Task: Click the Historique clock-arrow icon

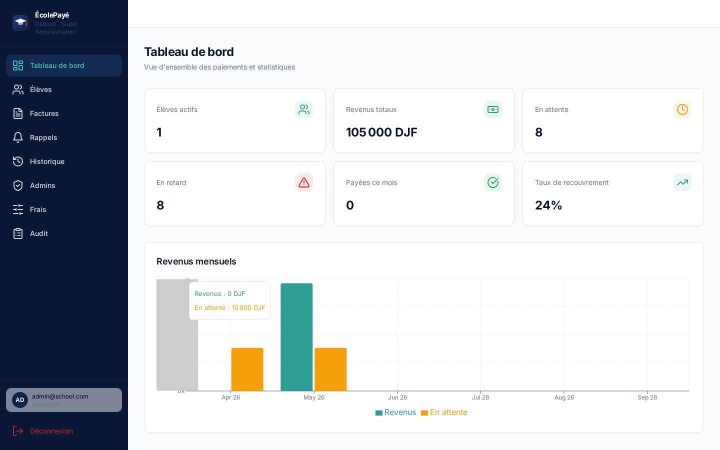Action: click(18, 161)
